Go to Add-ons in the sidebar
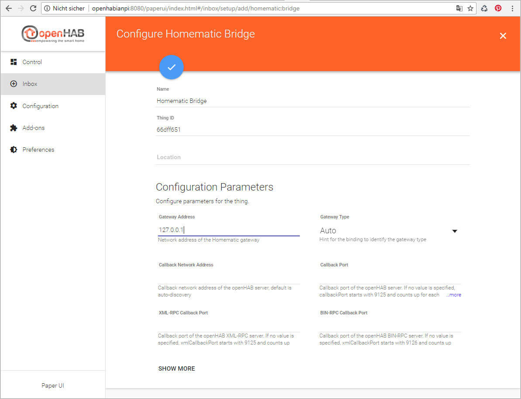This screenshot has width=521, height=399. (x=53, y=128)
